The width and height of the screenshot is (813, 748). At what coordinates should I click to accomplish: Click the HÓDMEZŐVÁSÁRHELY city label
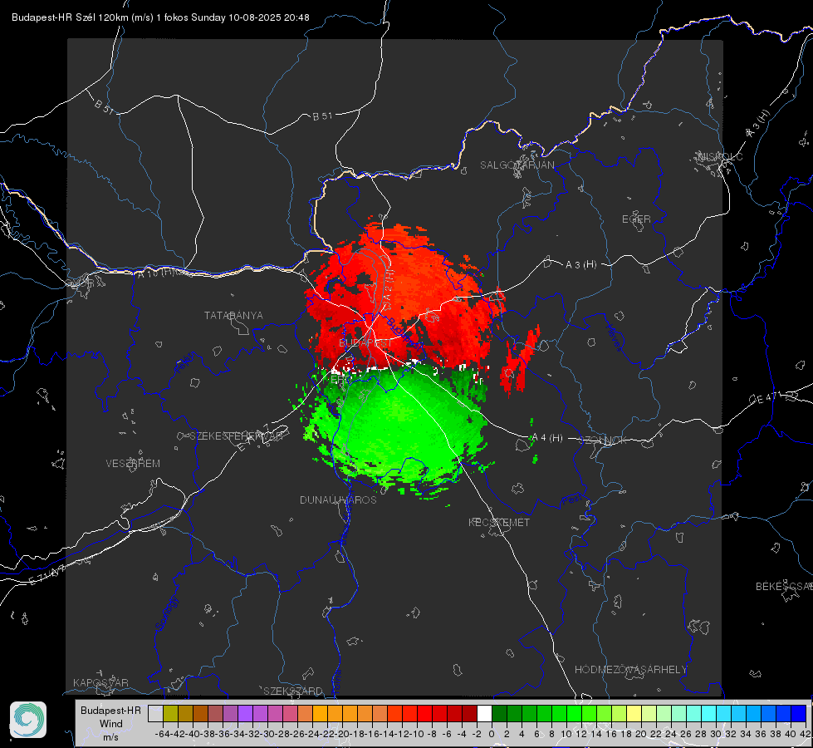[630, 670]
